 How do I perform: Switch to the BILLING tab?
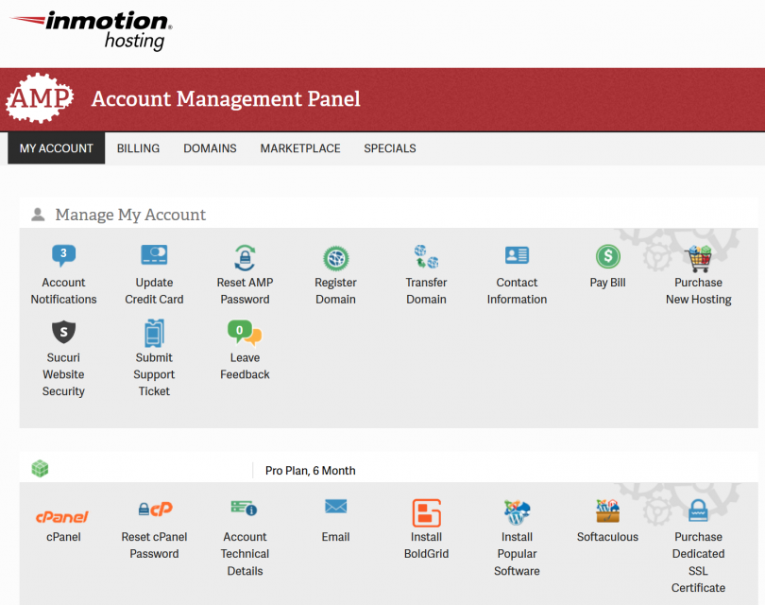138,148
